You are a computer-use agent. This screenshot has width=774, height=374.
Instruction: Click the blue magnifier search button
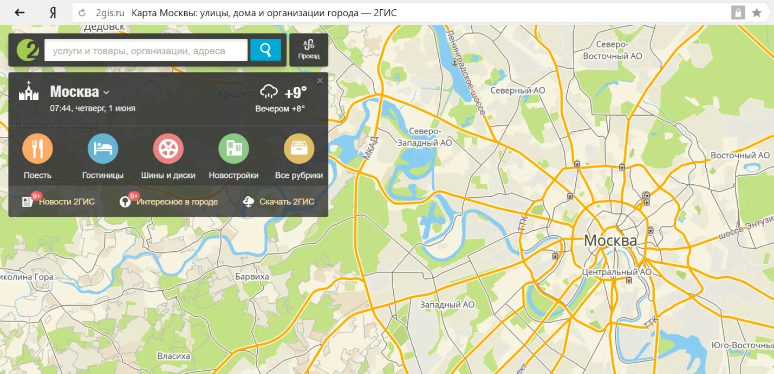pos(265,50)
